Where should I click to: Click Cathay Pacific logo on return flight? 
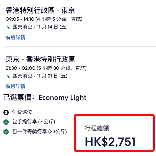(8, 76)
